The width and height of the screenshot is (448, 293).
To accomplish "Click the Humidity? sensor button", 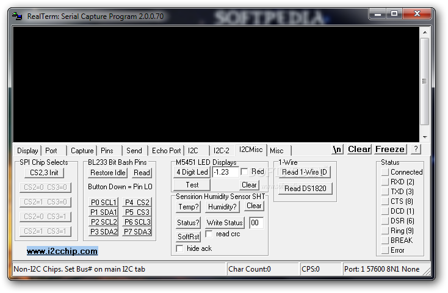I will coord(222,207).
